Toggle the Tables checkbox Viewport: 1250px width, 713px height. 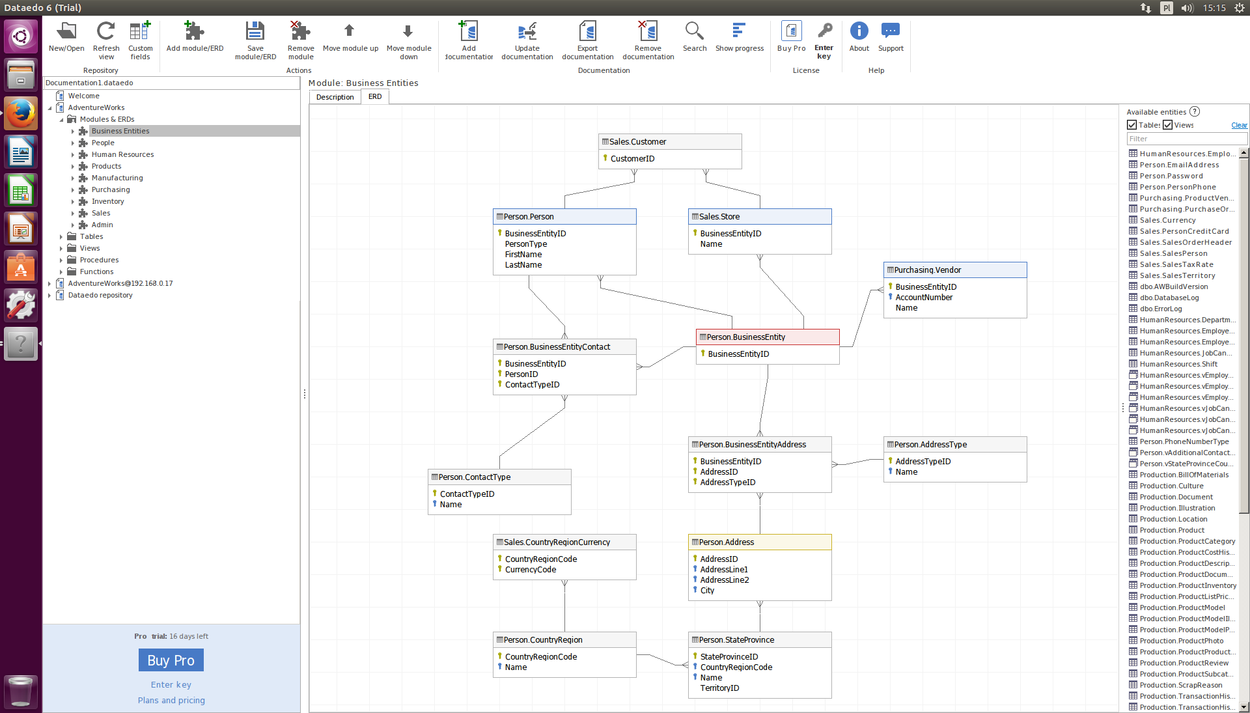click(1132, 125)
